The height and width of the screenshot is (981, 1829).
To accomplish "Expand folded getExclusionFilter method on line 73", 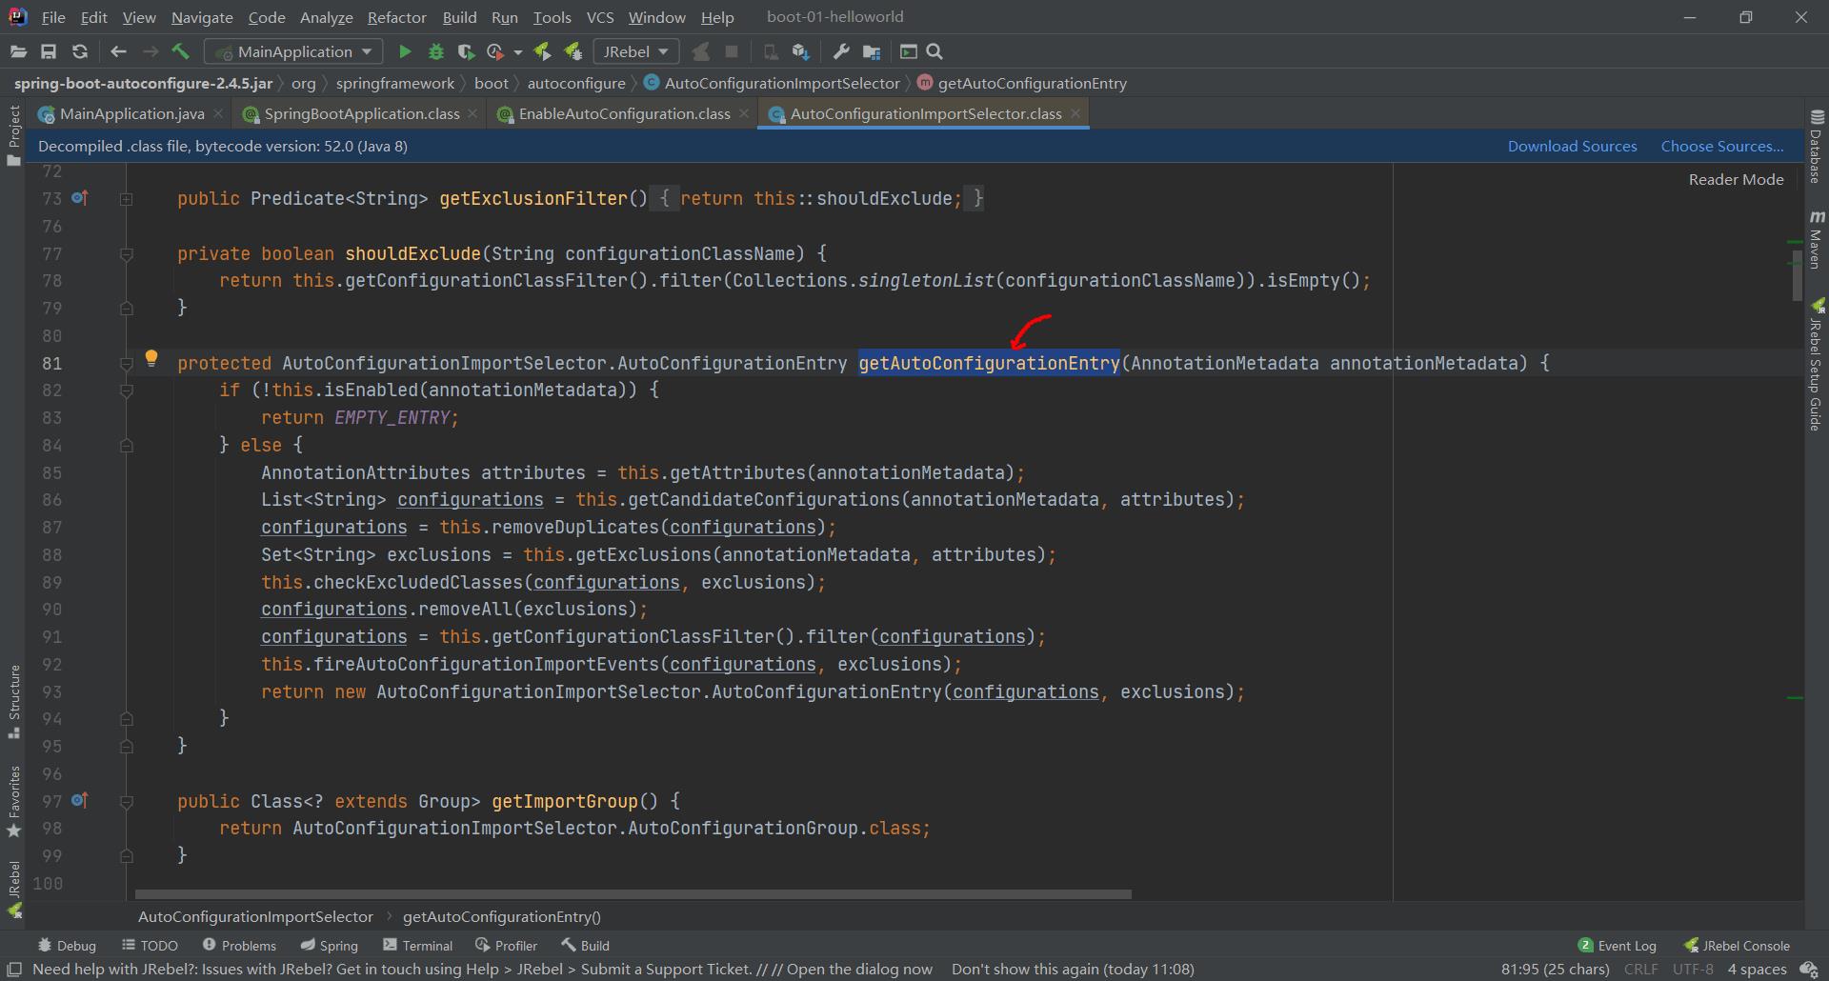I will (126, 199).
